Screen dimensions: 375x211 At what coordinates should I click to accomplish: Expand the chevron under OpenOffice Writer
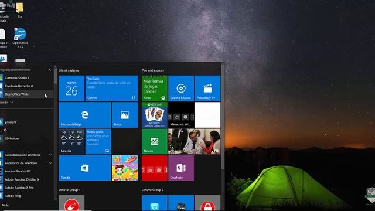coord(12,103)
